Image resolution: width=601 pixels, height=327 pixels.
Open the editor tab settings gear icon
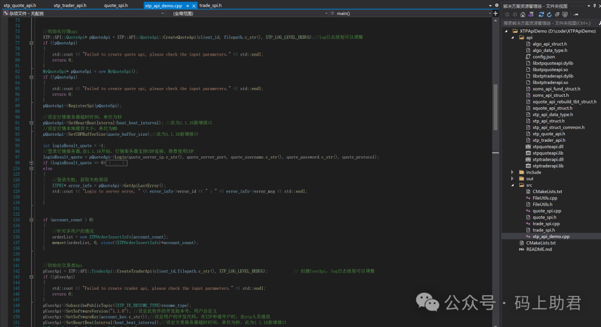click(497, 6)
